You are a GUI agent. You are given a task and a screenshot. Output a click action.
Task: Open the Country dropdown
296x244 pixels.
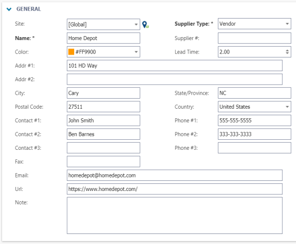(254, 107)
